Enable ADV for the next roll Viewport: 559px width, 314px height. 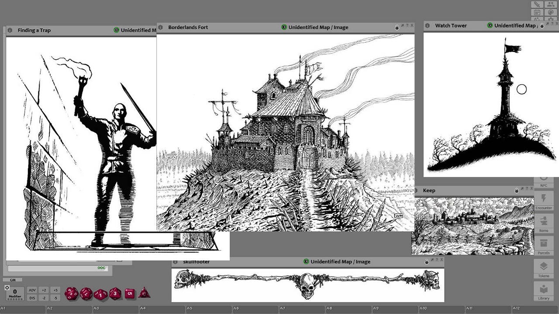(32, 290)
